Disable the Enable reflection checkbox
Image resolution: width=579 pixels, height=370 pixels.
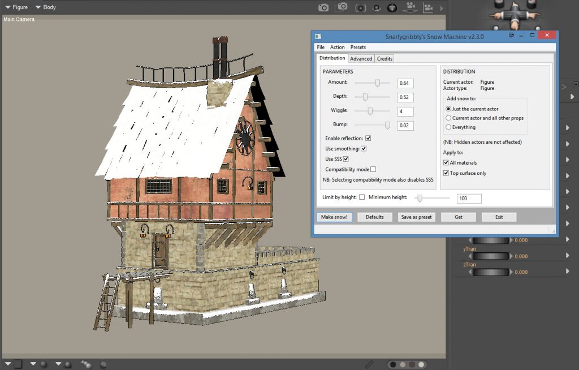(x=368, y=138)
